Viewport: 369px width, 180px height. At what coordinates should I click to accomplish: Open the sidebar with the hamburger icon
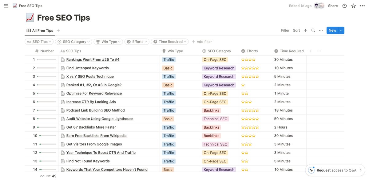[6, 5]
